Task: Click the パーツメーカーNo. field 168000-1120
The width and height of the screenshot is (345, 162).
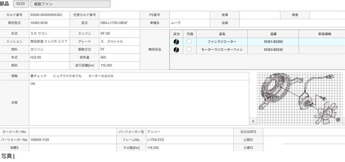Action: 72,140
